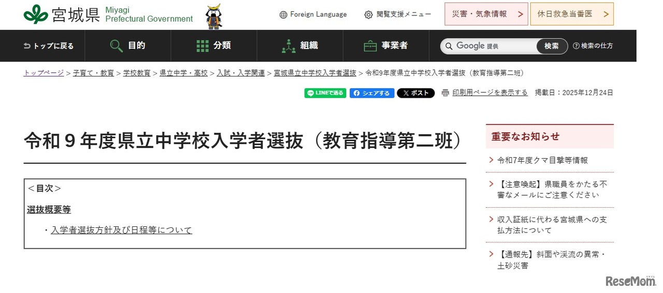Click the chevron beside 【通報先】斜面や渓流
The height and width of the screenshot is (293, 663).
tap(491, 255)
